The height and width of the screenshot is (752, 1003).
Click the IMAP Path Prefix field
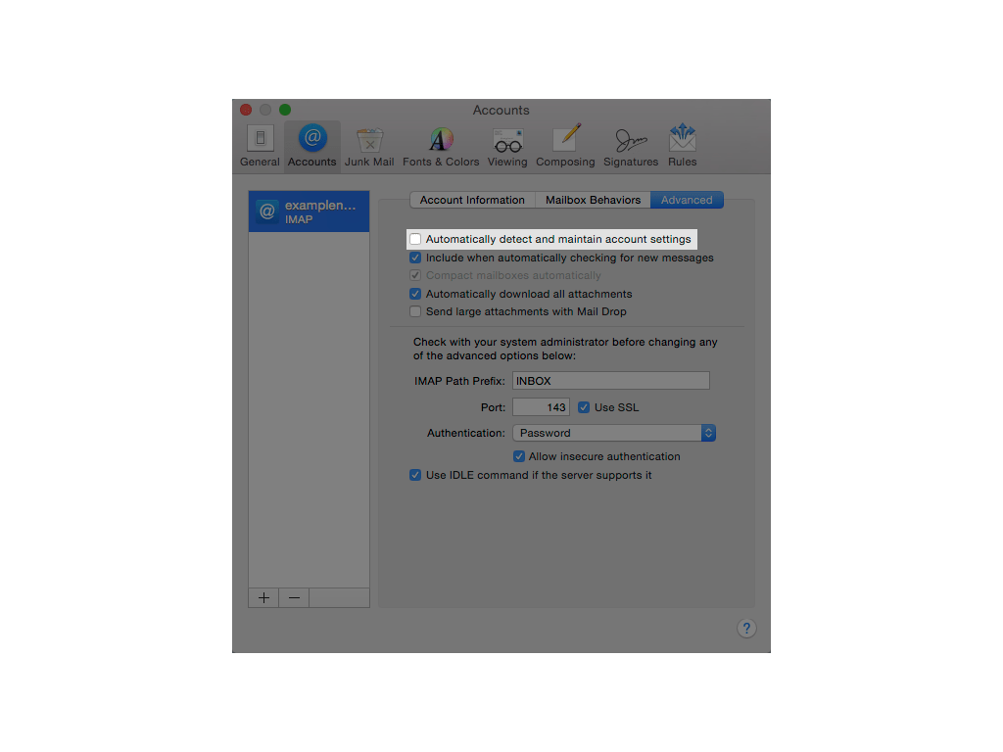(610, 380)
